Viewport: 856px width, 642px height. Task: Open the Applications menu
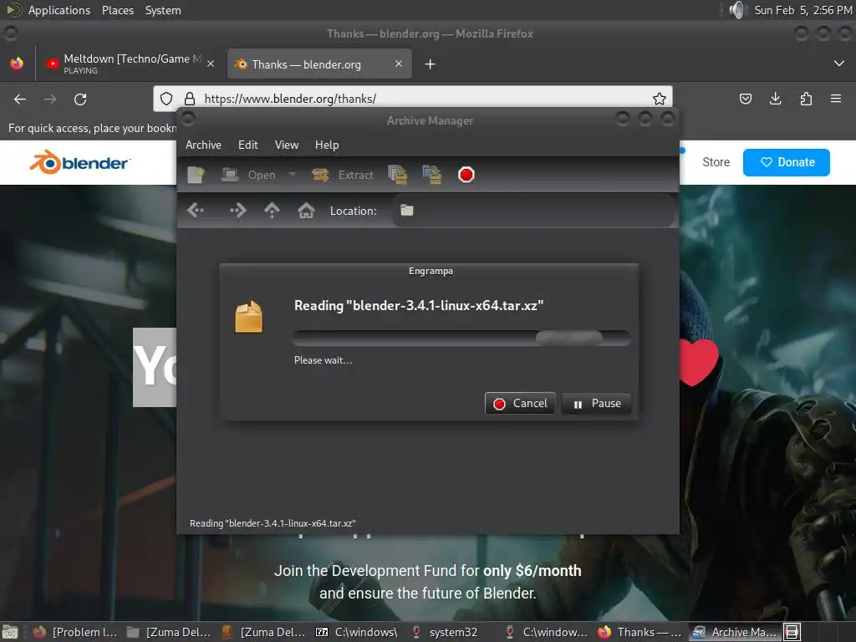tap(59, 10)
